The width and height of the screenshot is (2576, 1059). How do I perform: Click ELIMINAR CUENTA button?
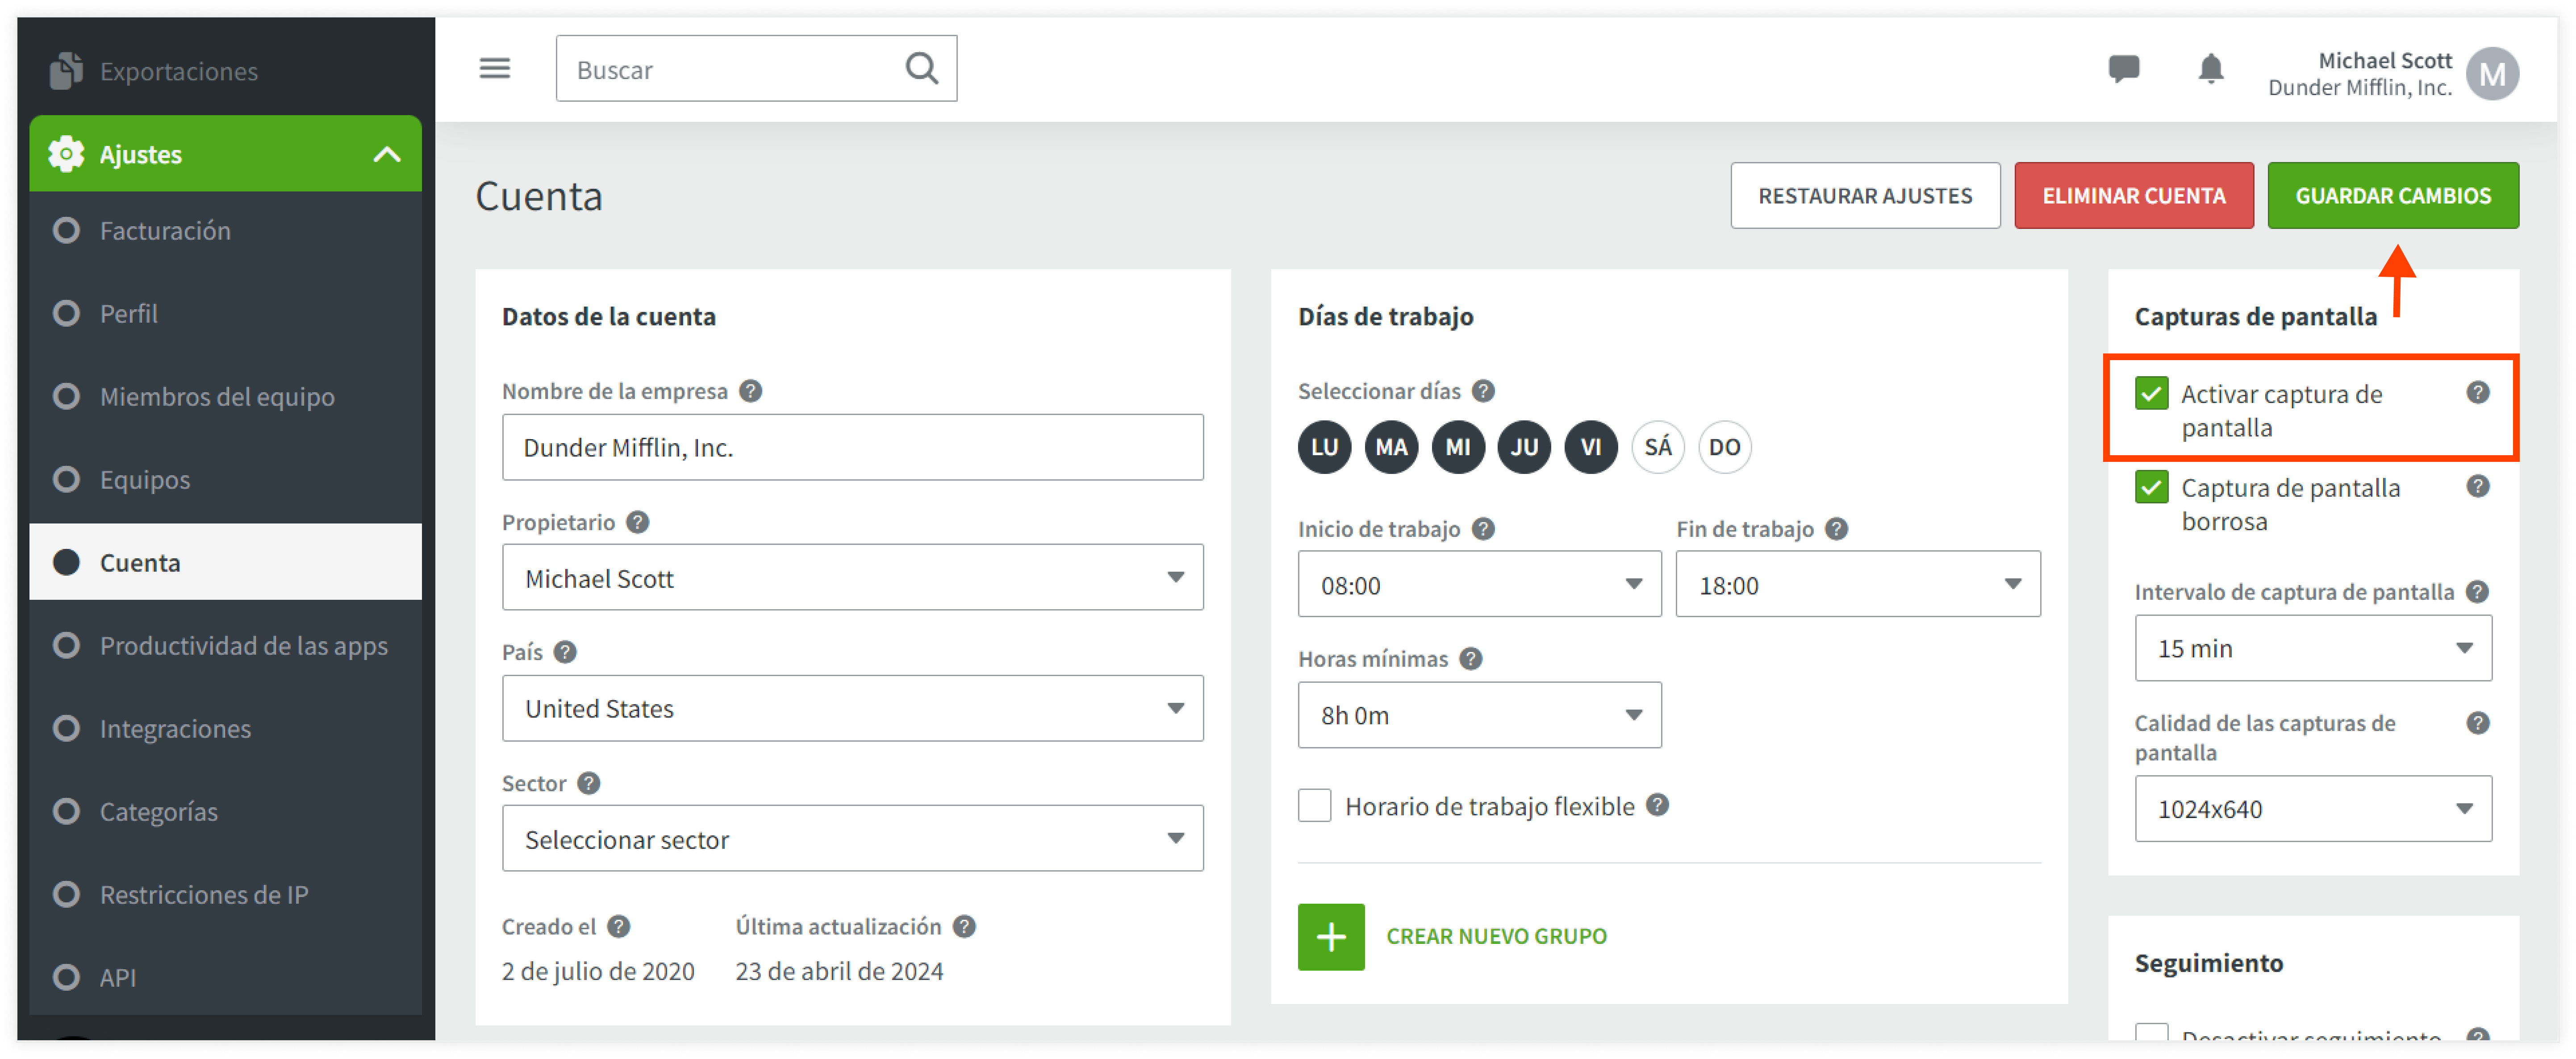point(2133,196)
